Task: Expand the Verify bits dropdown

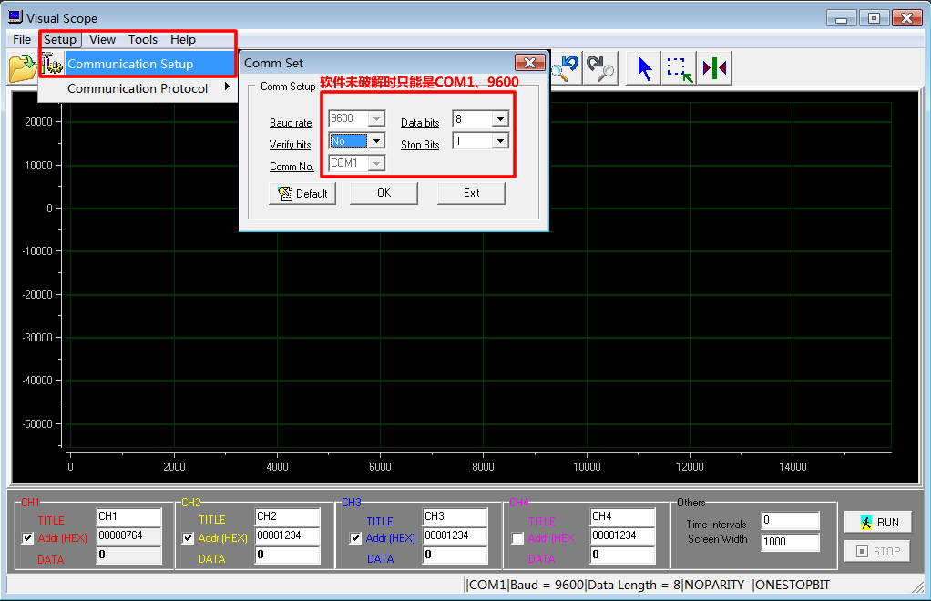Action: click(376, 141)
